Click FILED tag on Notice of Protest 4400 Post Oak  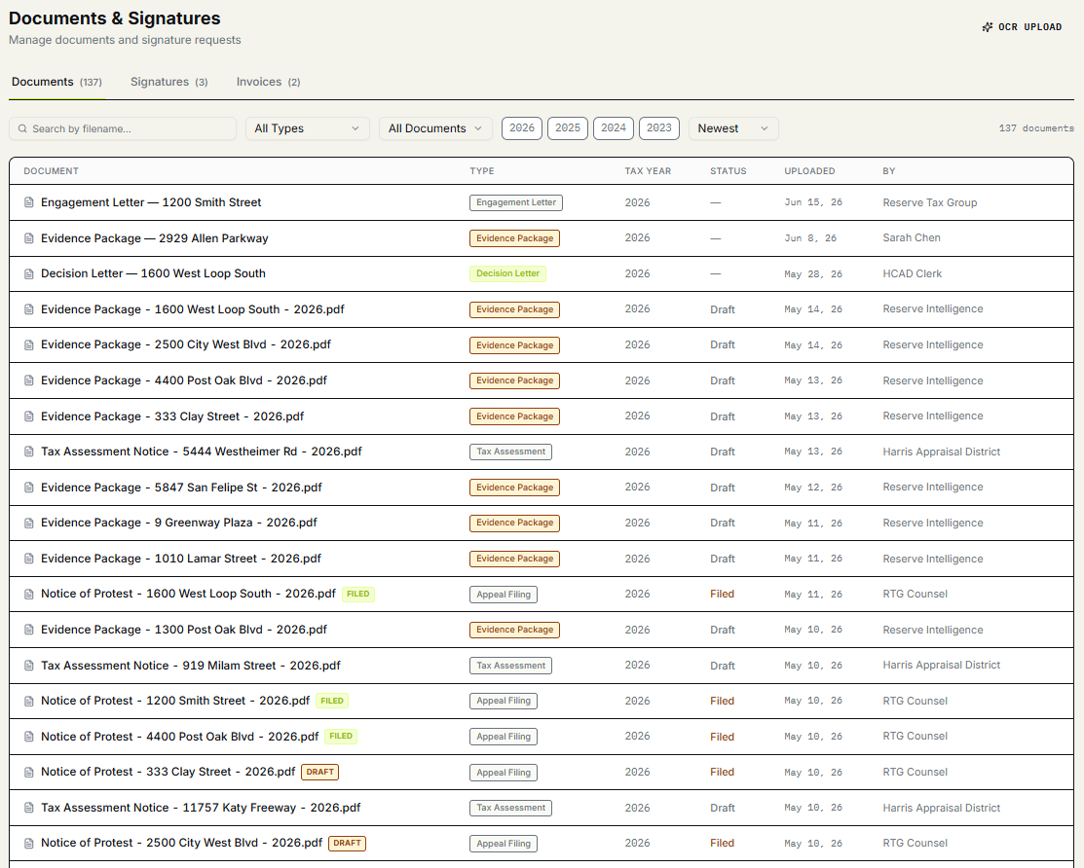[341, 736]
